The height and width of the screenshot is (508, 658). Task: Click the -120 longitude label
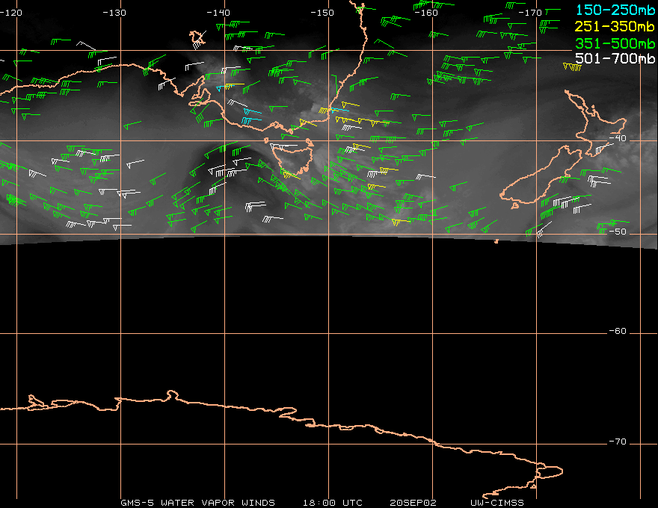(x=11, y=13)
